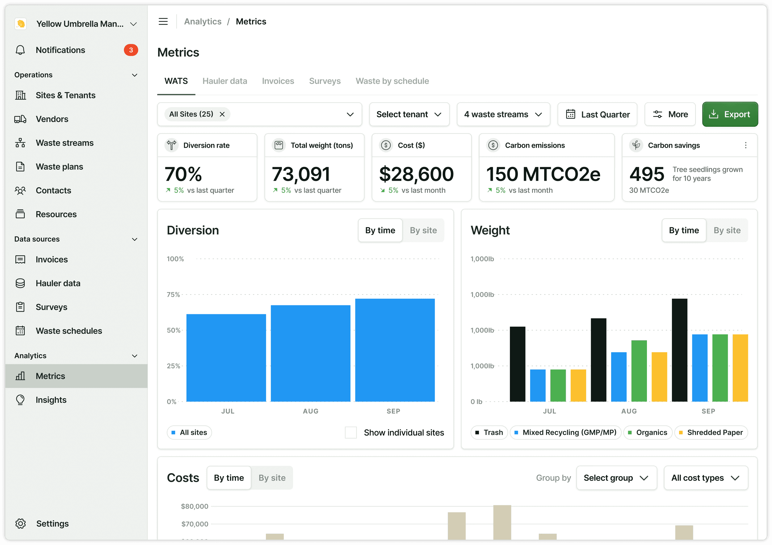This screenshot has width=772, height=545.
Task: Open the red notification badge showing 3
Action: click(131, 50)
